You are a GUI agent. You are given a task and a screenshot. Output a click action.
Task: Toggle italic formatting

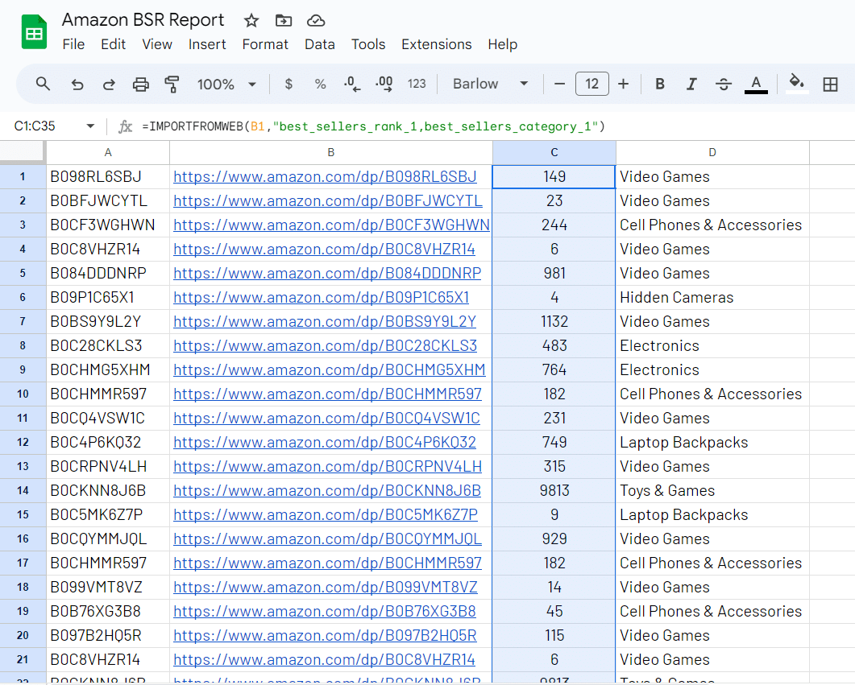coord(691,84)
